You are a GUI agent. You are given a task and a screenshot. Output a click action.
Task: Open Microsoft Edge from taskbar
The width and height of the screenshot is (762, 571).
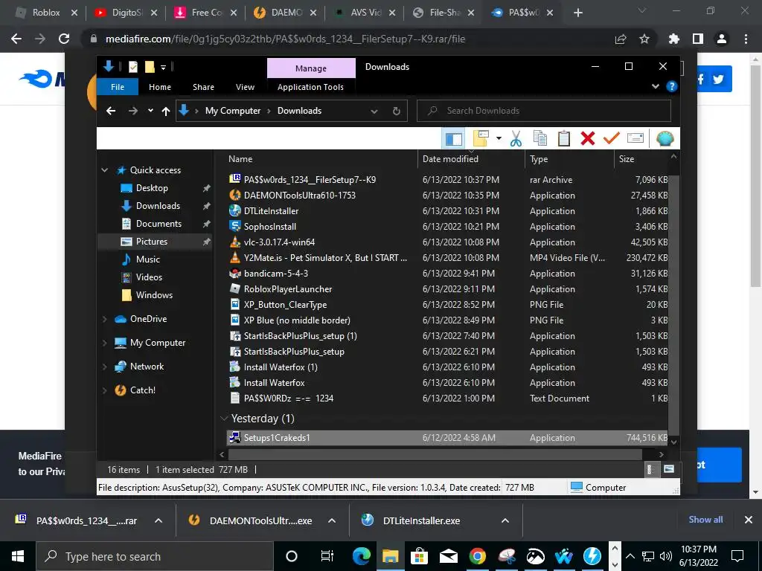pos(361,556)
